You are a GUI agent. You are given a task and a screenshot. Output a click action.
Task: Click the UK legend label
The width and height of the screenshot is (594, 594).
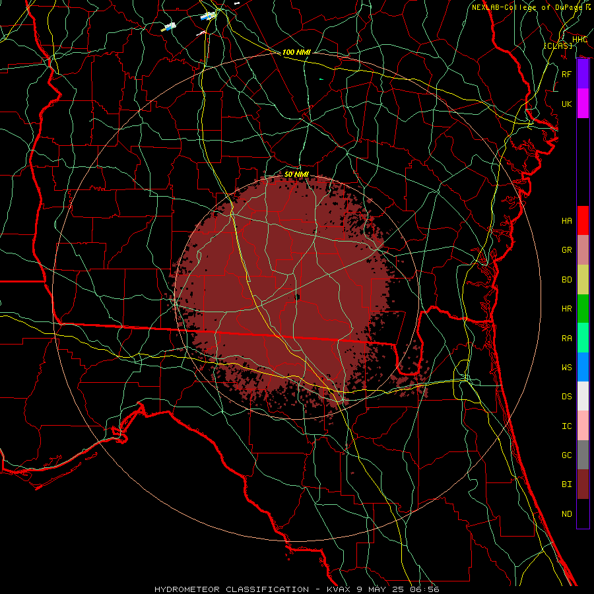tap(567, 104)
